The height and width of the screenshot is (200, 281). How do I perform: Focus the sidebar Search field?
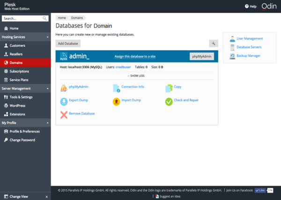[x=22, y=18]
